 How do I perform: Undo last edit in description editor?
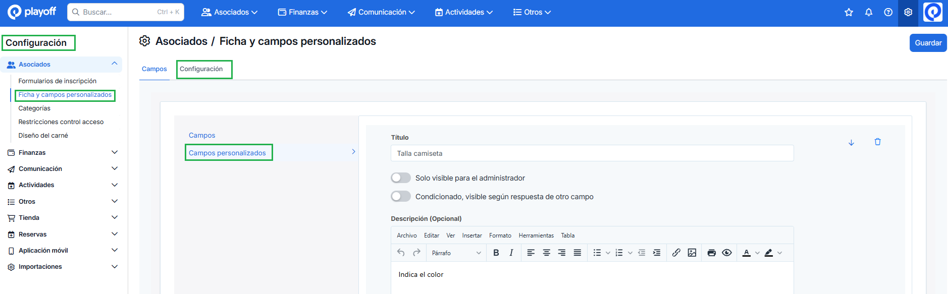pyautogui.click(x=401, y=253)
